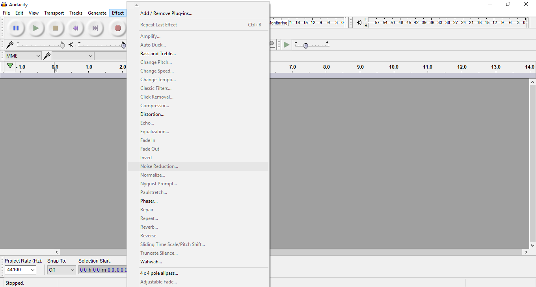Open the Edit menu

point(19,13)
